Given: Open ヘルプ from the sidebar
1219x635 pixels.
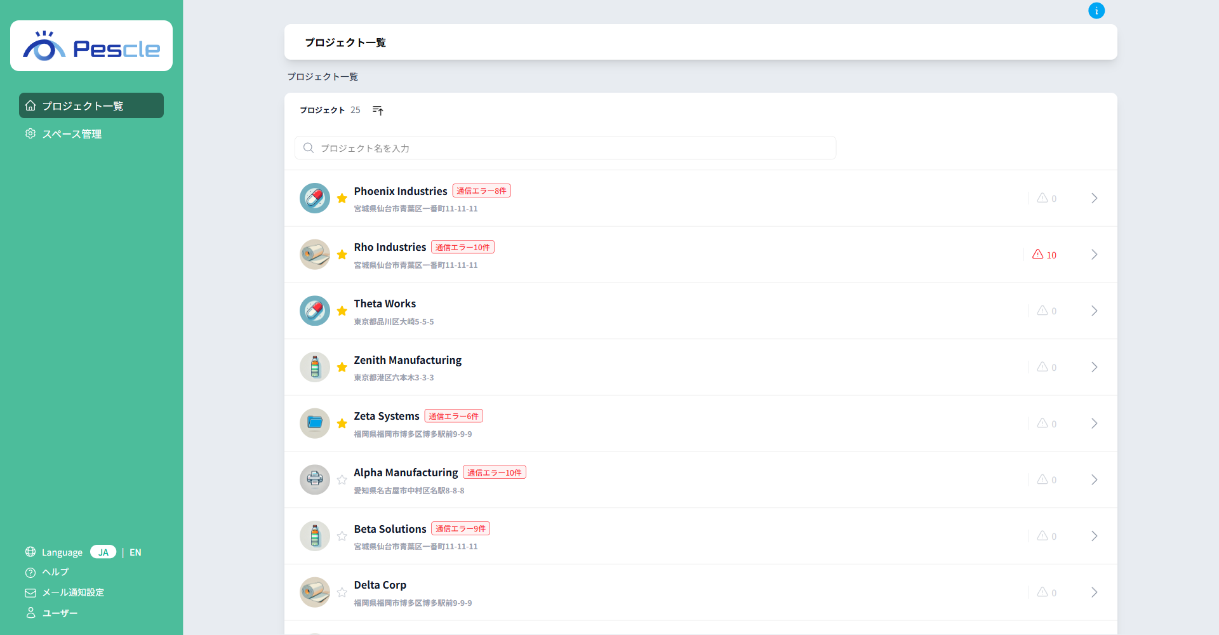Looking at the screenshot, I should (x=55, y=572).
